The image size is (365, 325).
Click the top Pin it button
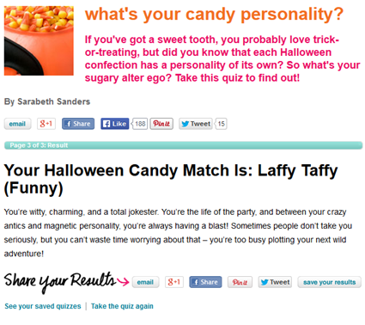(x=161, y=124)
